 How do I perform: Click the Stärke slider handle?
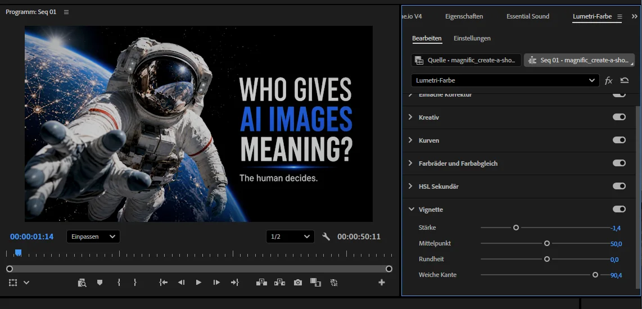(x=516, y=228)
